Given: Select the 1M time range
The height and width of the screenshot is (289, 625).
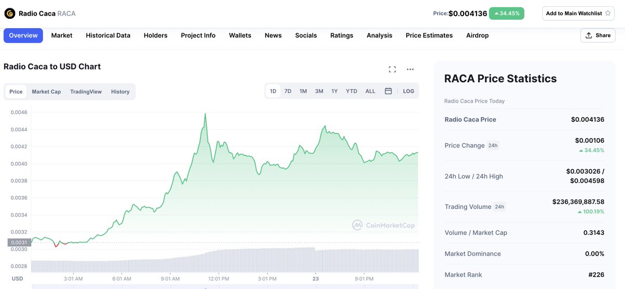Looking at the screenshot, I should coord(303,91).
